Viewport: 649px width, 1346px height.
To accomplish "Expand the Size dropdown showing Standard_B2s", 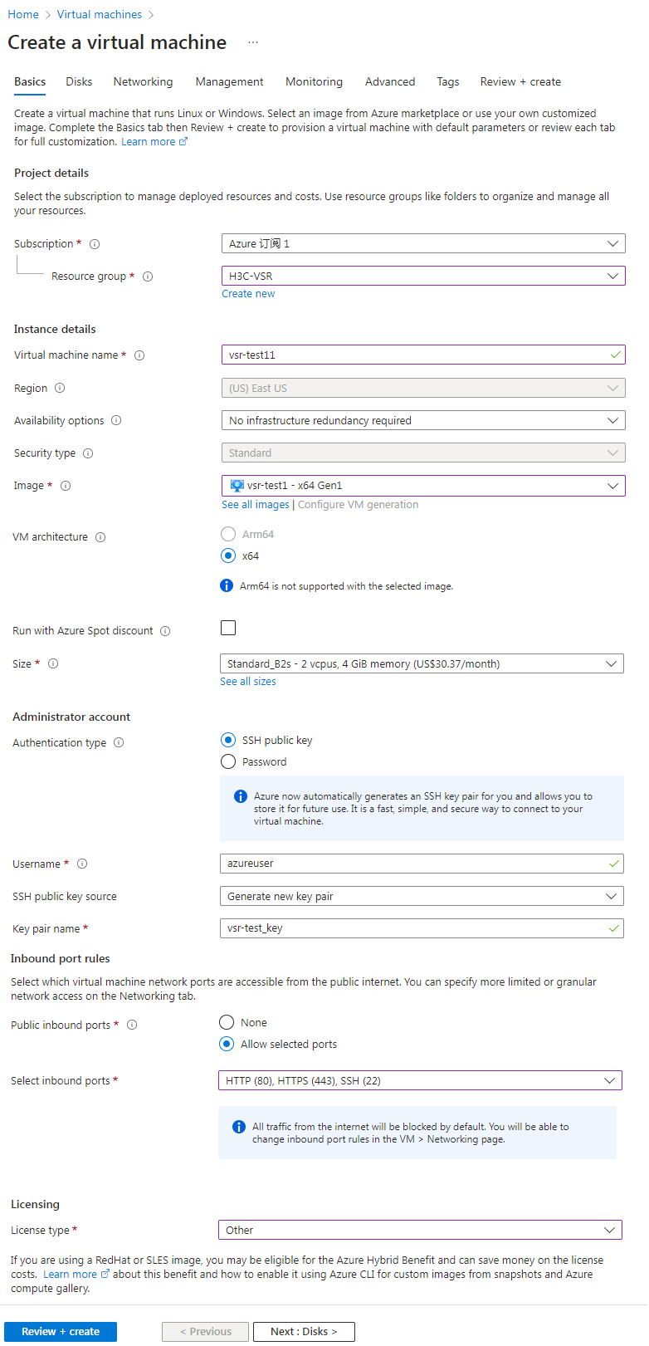I will tap(422, 663).
